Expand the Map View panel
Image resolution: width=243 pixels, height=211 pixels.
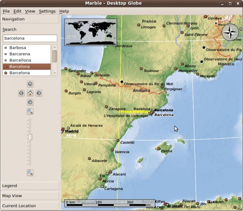(x=30, y=196)
